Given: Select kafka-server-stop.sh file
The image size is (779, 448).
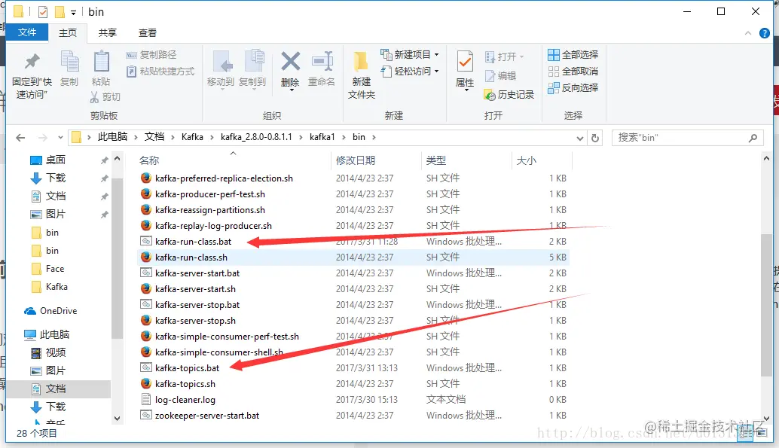Looking at the screenshot, I should click(x=195, y=321).
